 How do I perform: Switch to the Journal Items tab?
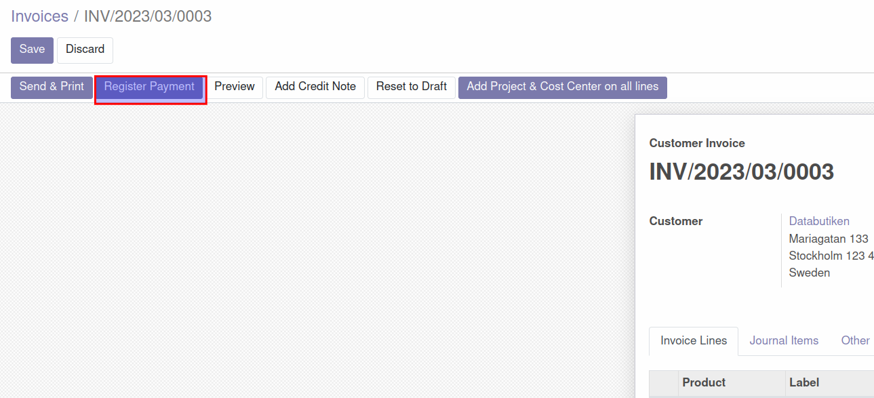[x=784, y=341]
